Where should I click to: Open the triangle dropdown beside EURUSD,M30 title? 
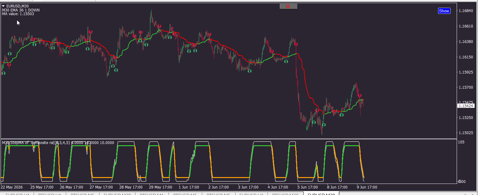pos(3,6)
